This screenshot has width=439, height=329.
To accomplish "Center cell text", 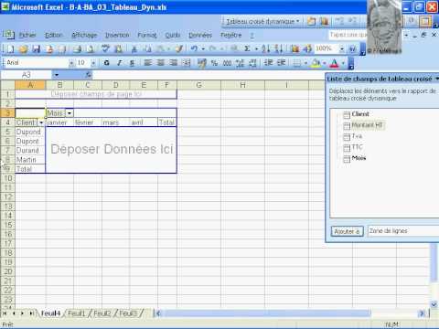I will [x=161, y=63].
